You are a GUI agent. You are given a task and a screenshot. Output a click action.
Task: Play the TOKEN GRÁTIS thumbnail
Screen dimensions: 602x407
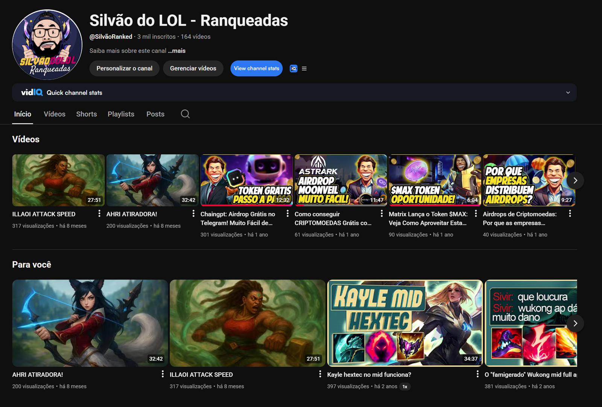click(246, 180)
